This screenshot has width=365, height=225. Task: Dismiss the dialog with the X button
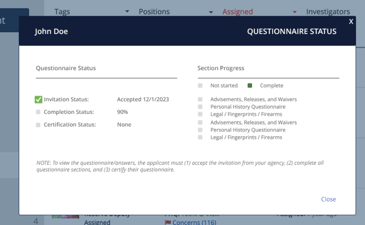point(351,21)
